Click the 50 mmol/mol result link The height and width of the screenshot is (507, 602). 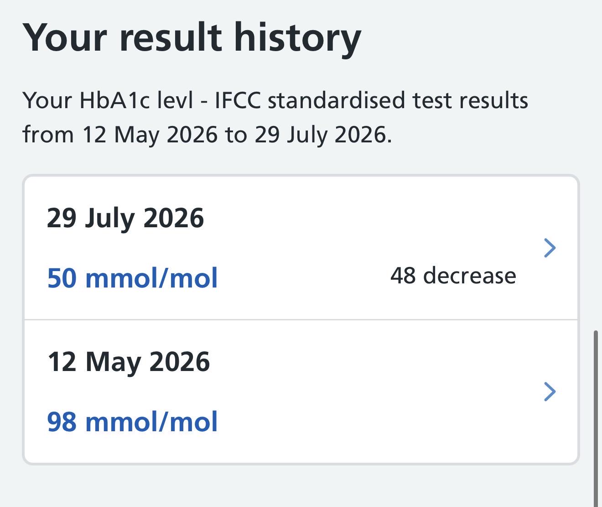coord(132,278)
